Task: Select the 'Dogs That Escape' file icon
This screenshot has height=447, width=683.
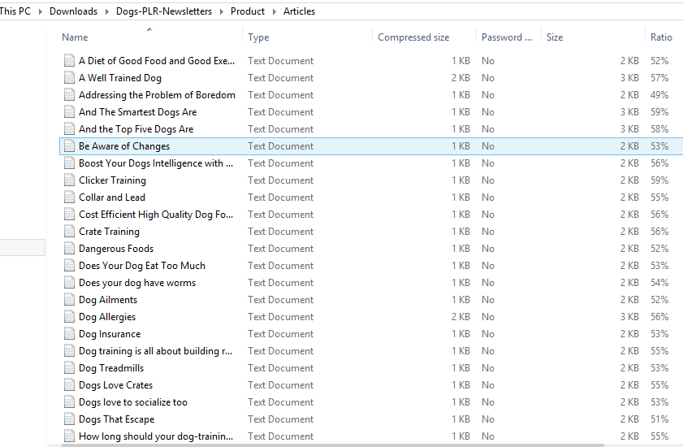Action: tap(69, 419)
